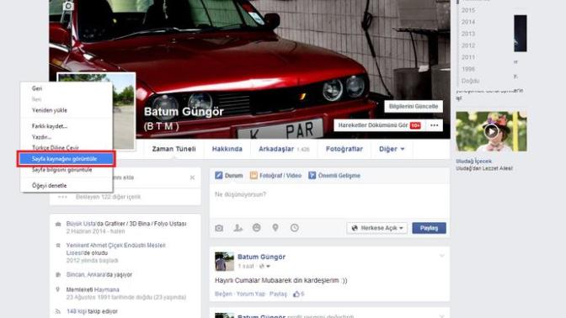Expand the Diğer dropdown tab
This screenshot has height=318, width=566.
tap(392, 149)
